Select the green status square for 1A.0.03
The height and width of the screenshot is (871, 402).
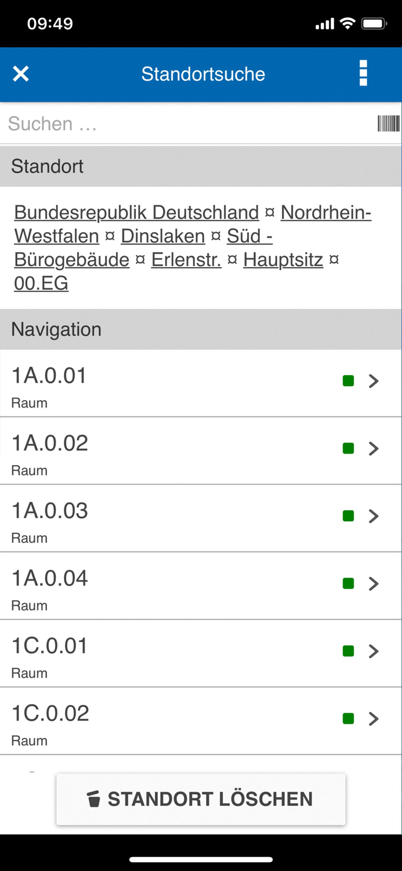click(x=348, y=516)
